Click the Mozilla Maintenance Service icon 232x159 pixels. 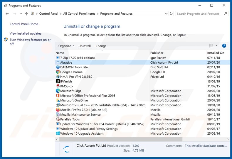tap(58, 114)
